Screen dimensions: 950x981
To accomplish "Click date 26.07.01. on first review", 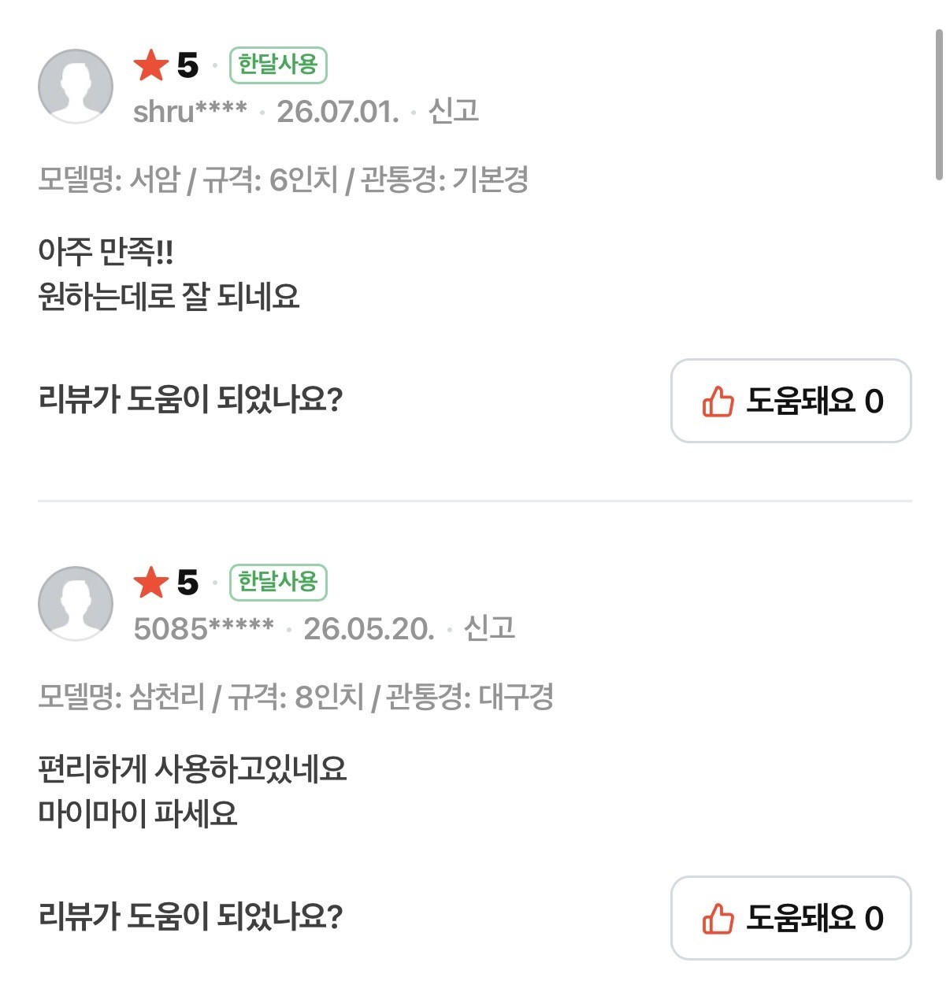I will coord(338,111).
